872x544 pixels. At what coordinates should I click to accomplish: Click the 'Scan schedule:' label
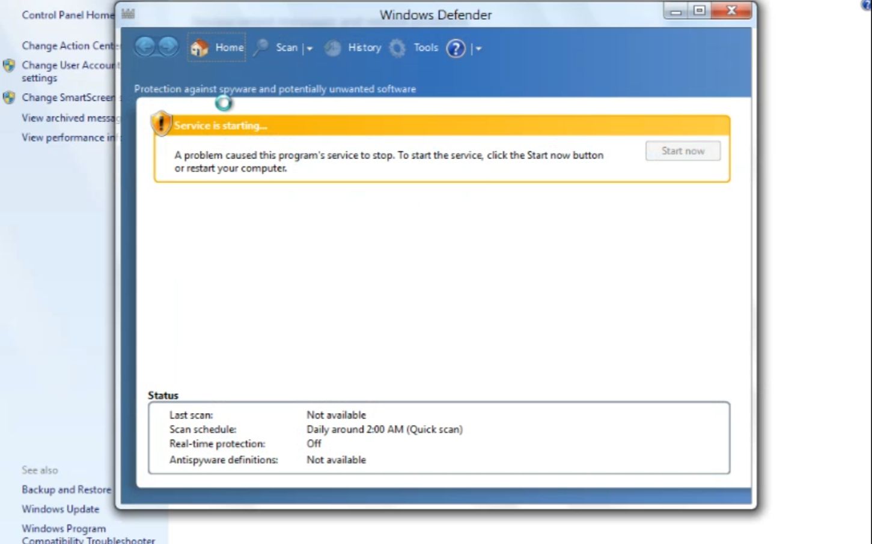tap(203, 429)
